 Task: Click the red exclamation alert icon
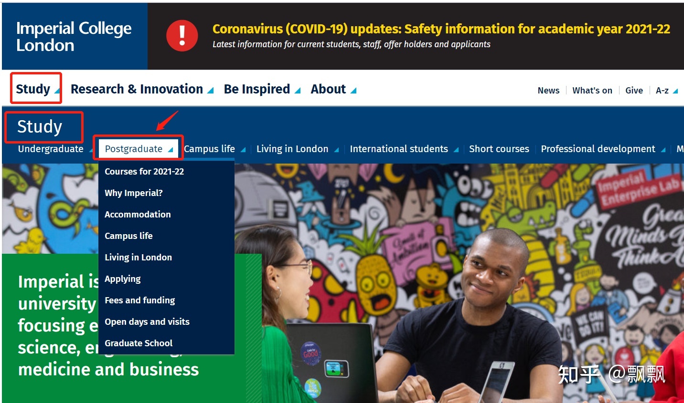pos(182,36)
